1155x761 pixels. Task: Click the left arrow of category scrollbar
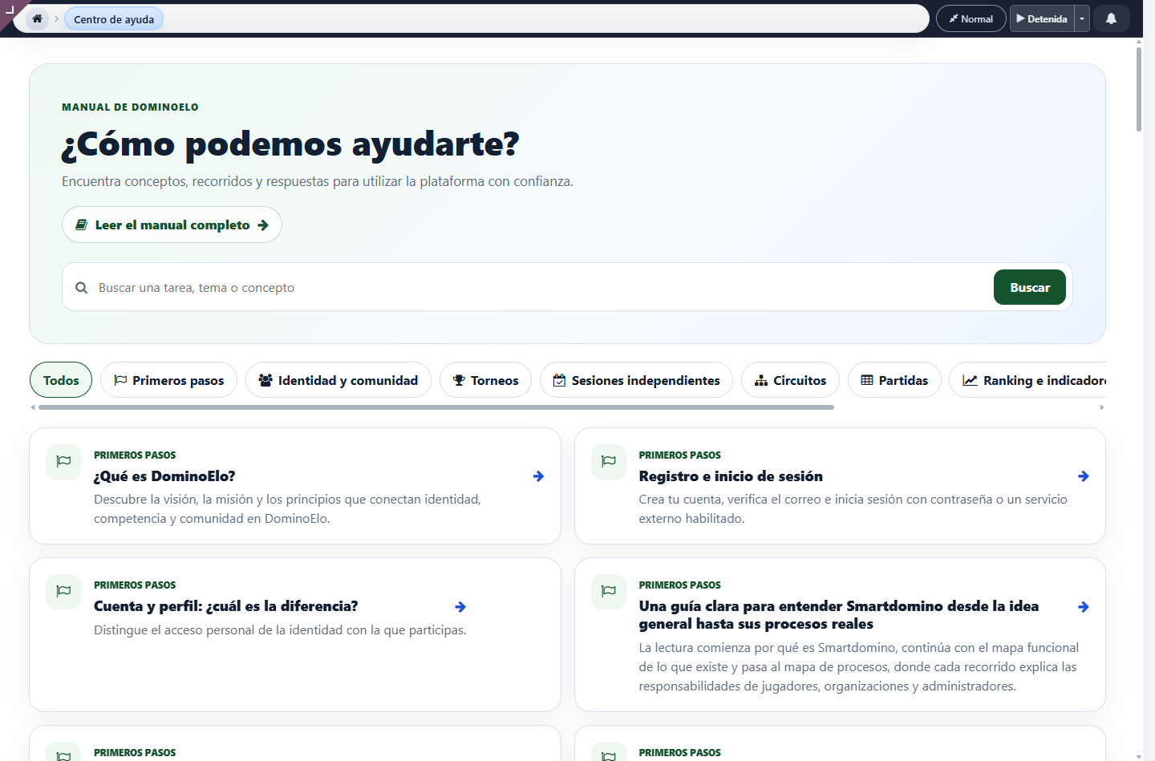[33, 407]
